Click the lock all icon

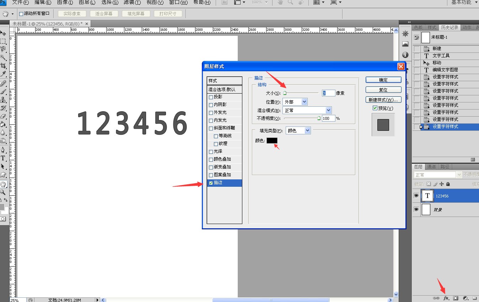tap(448, 184)
